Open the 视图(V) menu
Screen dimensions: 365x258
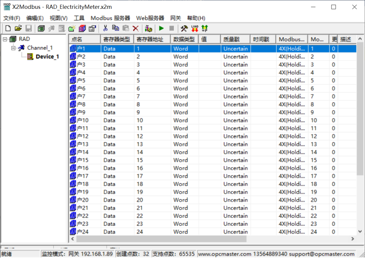58,18
